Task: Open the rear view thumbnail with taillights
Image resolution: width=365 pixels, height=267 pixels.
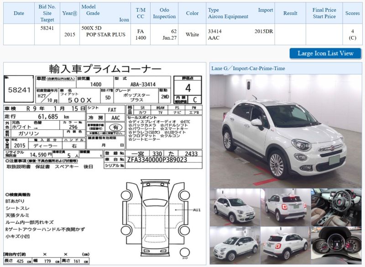Action: 286,207
